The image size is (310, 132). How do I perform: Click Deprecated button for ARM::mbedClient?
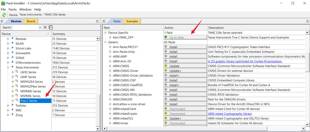click(185, 109)
